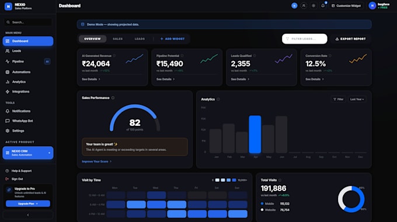Click the info icon beside AI Generated Revenue
397x222 pixels.
tap(114, 55)
